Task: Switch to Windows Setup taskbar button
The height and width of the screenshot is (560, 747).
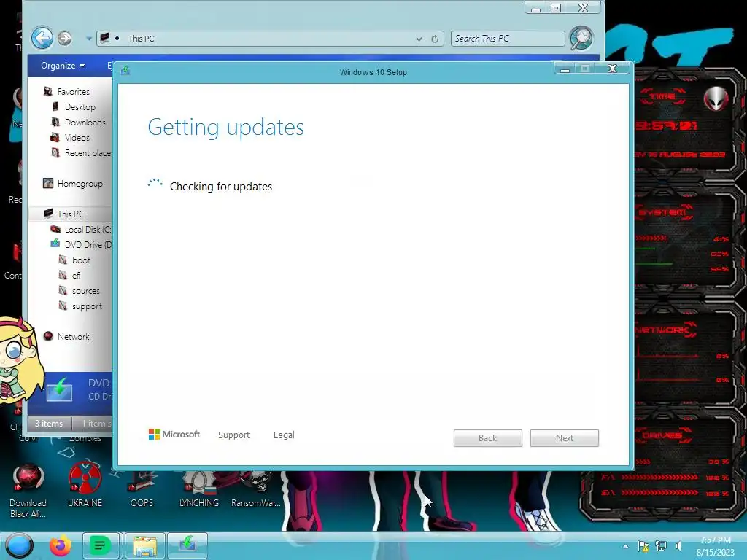Action: [187, 545]
